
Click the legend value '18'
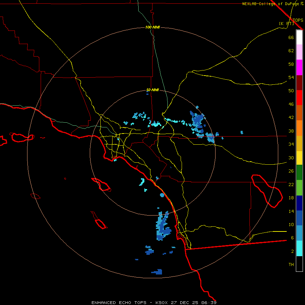291,198
